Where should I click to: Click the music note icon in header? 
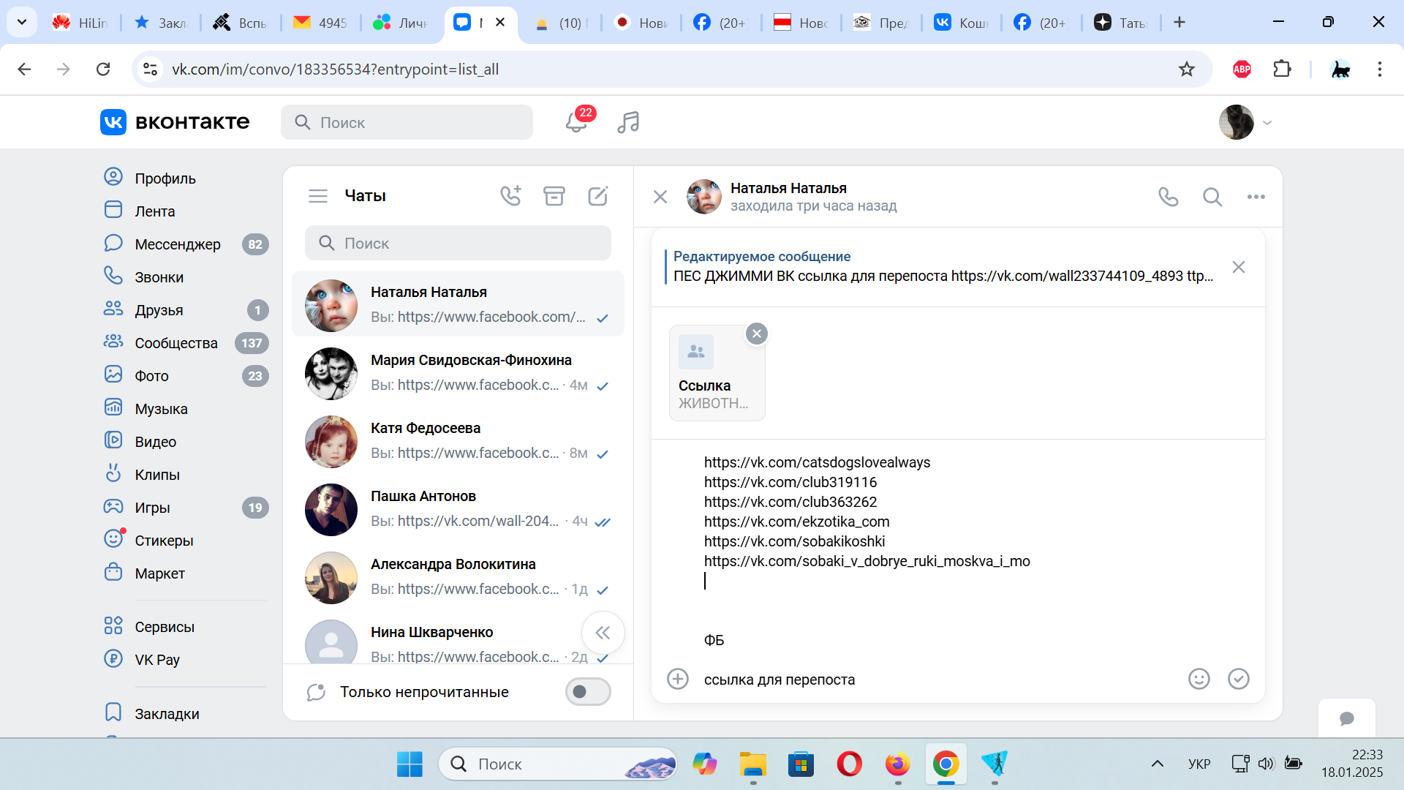point(628,122)
